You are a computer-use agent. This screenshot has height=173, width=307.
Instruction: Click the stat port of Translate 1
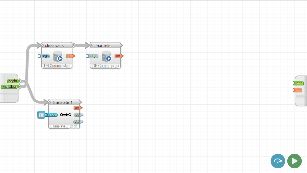pyautogui.click(x=78, y=122)
